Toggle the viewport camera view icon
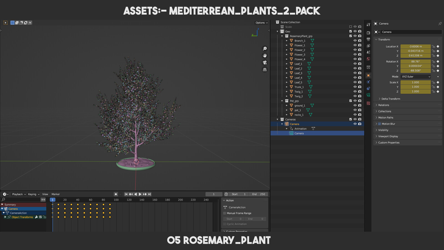Screen dimensions: 444x250 tap(265, 62)
